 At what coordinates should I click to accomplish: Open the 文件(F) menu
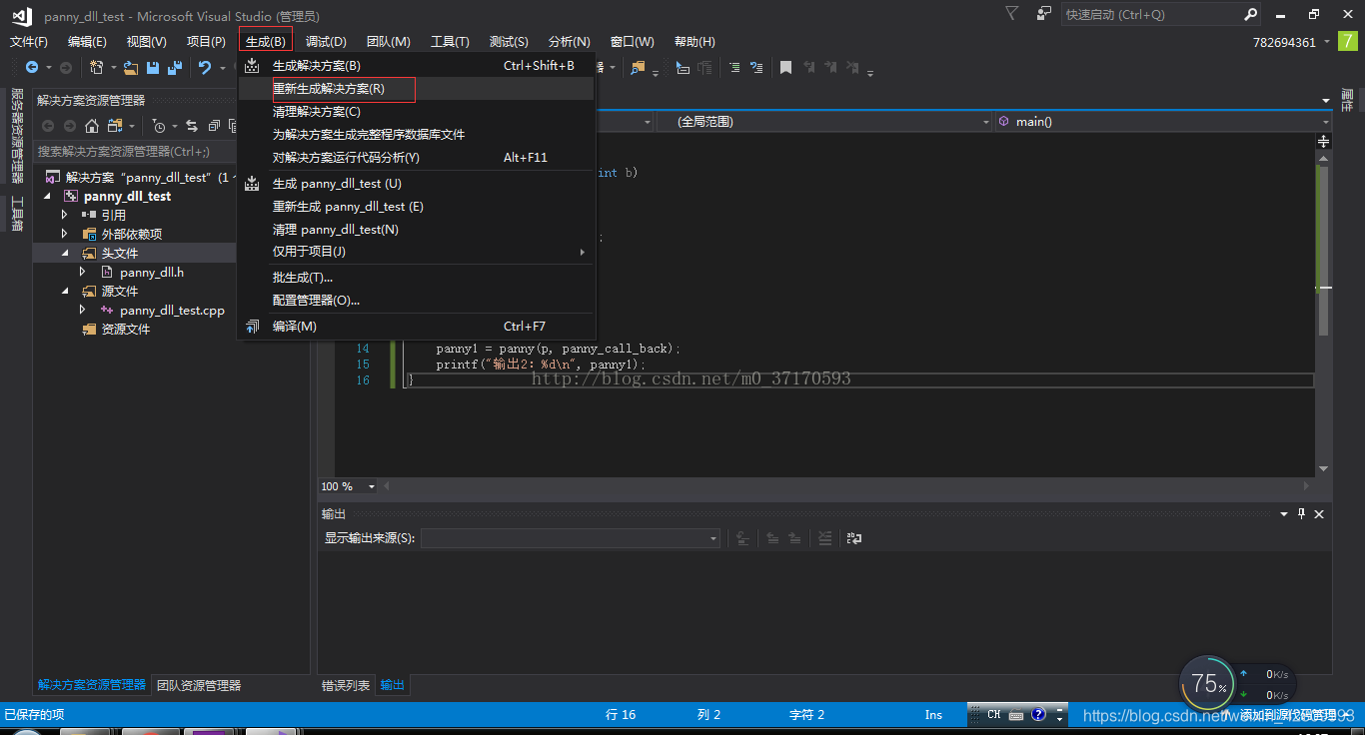[29, 42]
